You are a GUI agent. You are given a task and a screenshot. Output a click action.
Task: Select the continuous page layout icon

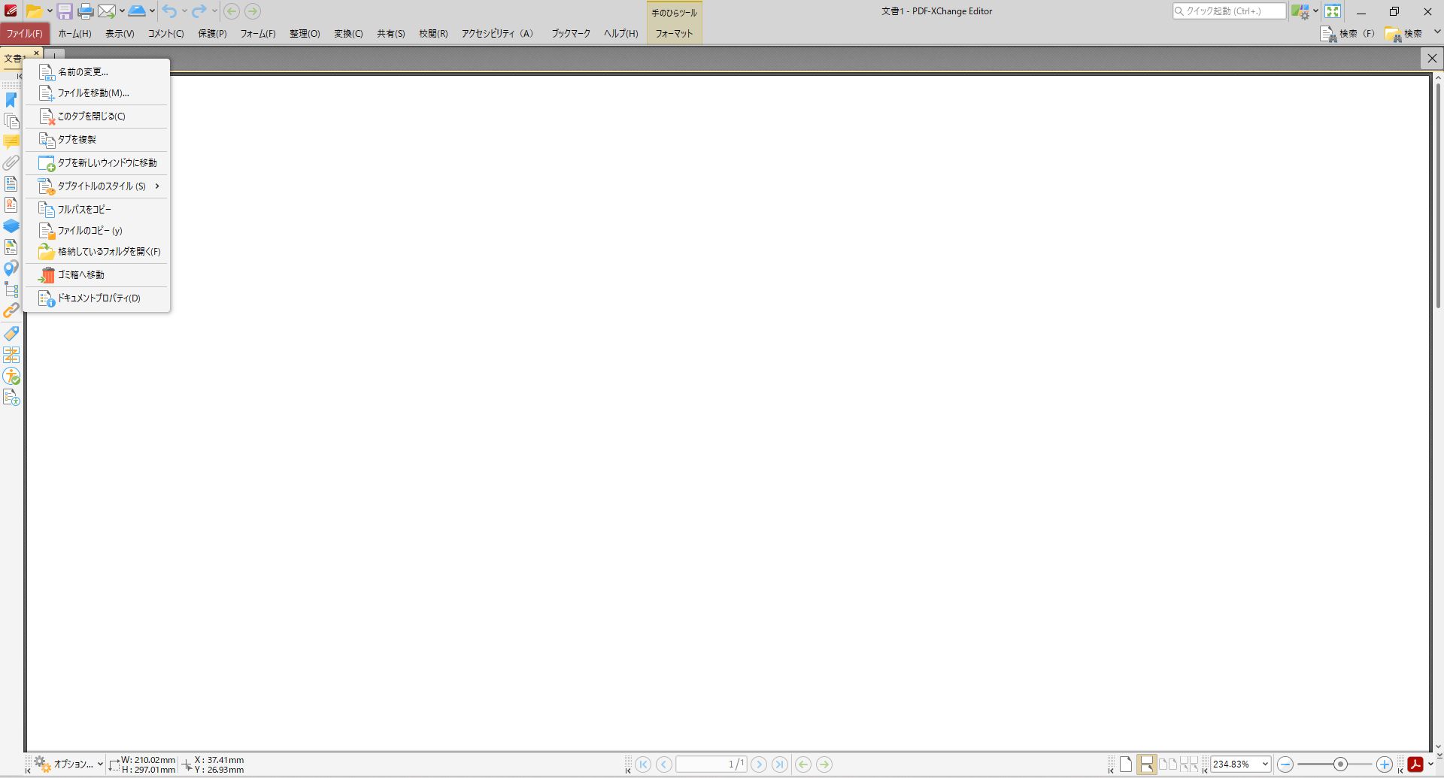click(x=1147, y=764)
